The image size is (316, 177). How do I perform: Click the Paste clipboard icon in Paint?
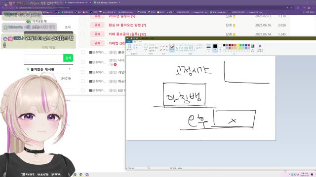point(129,46)
